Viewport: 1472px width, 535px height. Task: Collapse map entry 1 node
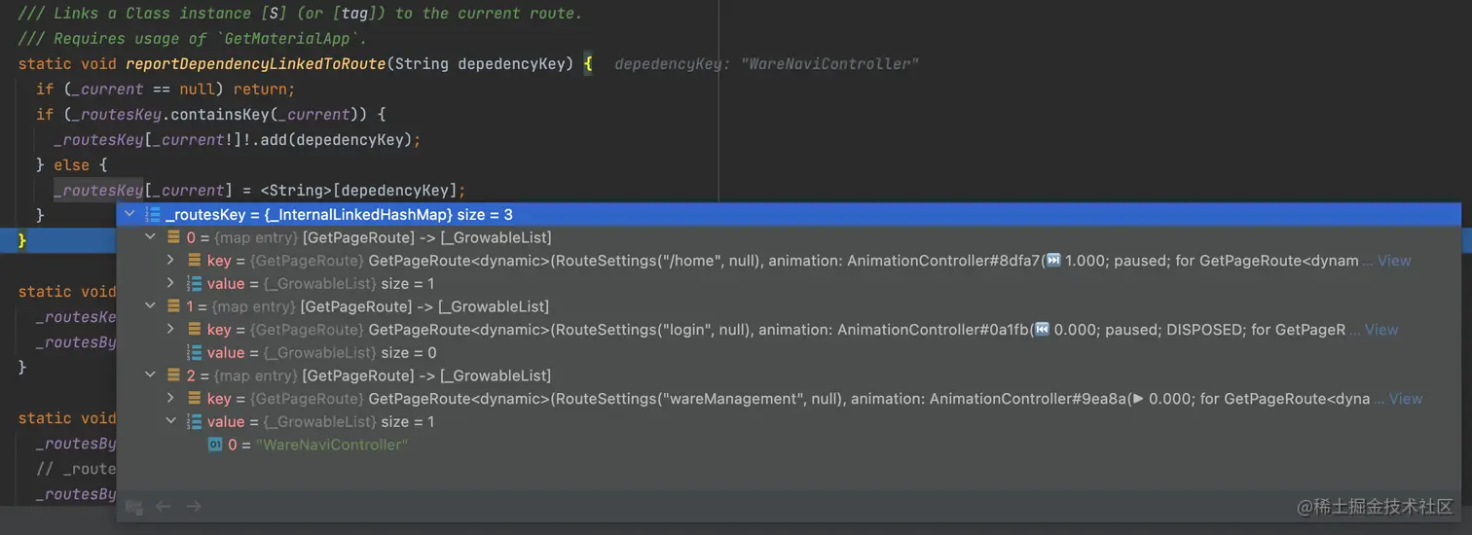(x=150, y=306)
